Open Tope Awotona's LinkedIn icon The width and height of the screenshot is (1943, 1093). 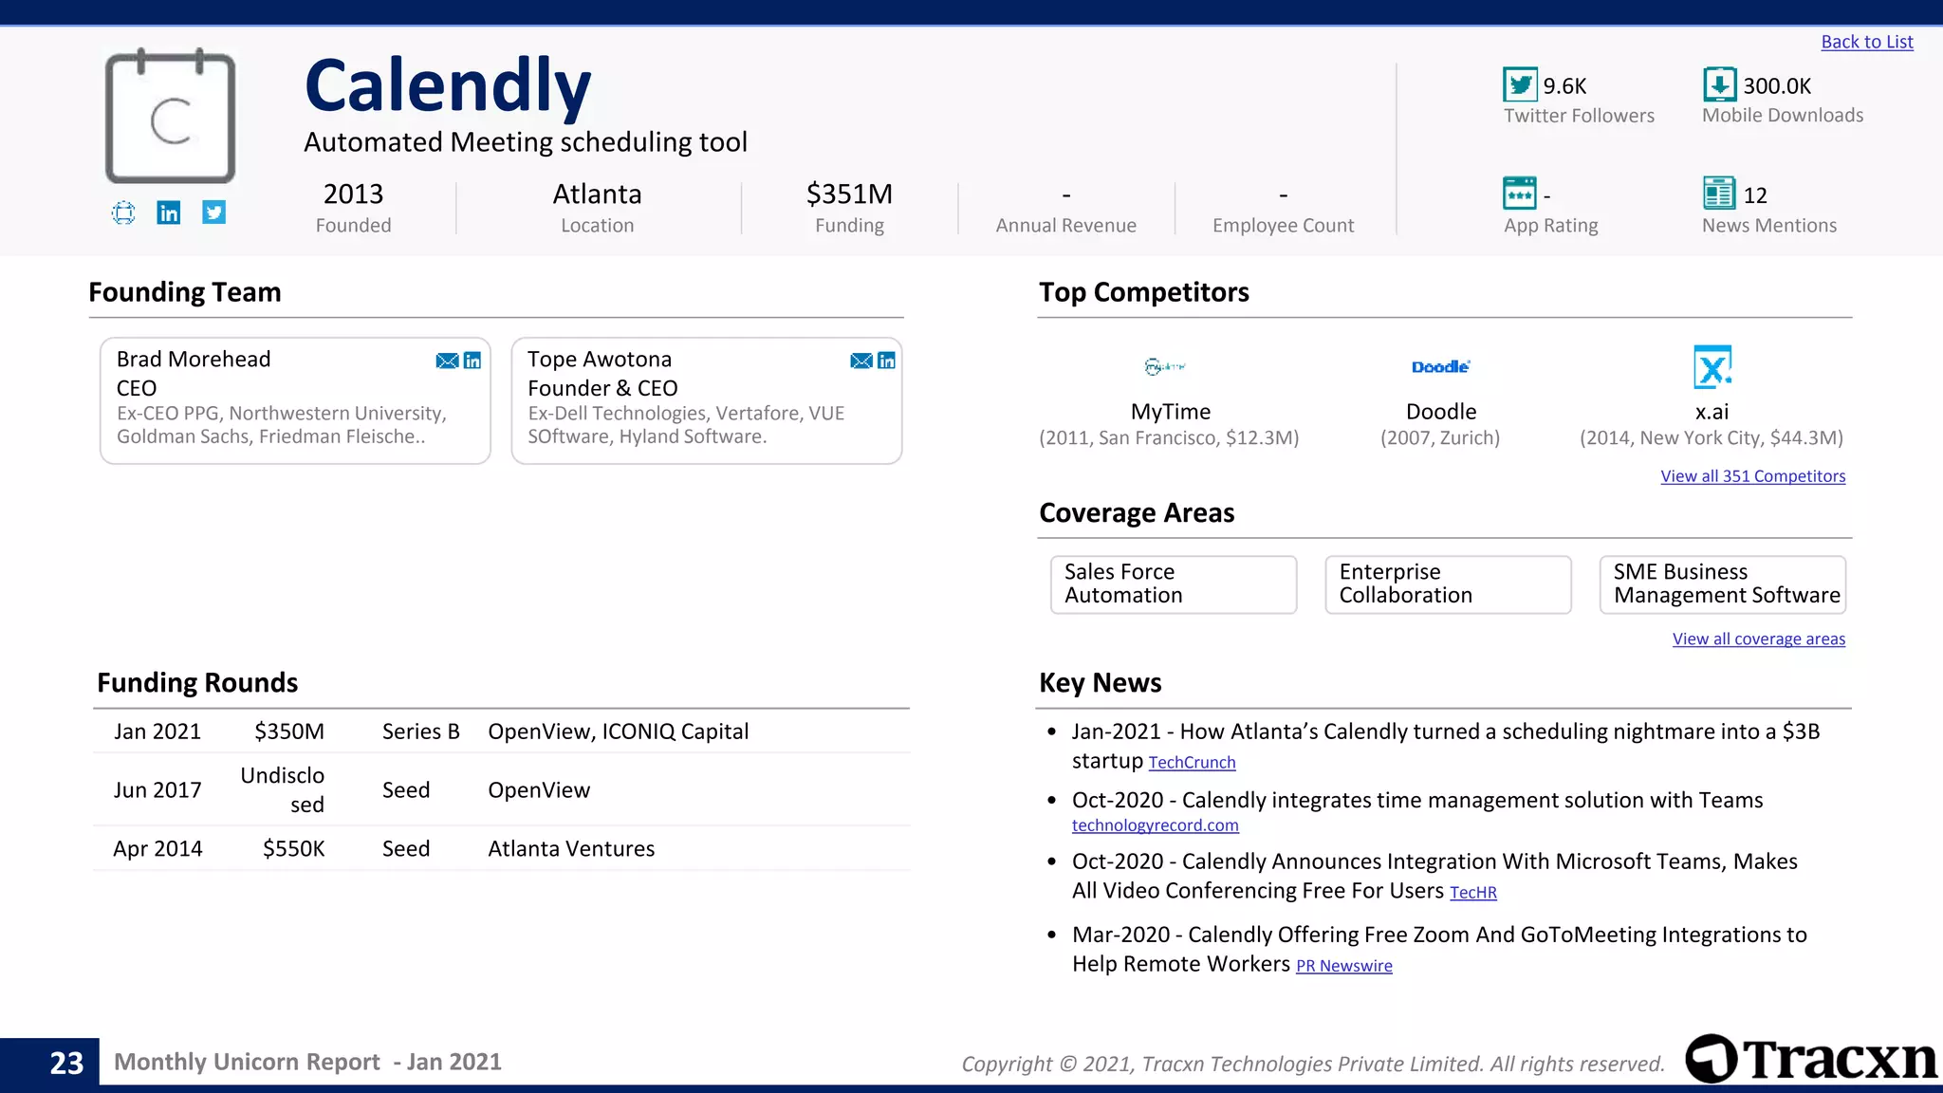887,361
